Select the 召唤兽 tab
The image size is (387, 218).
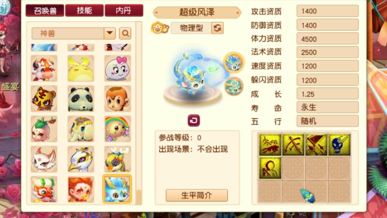(x=45, y=11)
